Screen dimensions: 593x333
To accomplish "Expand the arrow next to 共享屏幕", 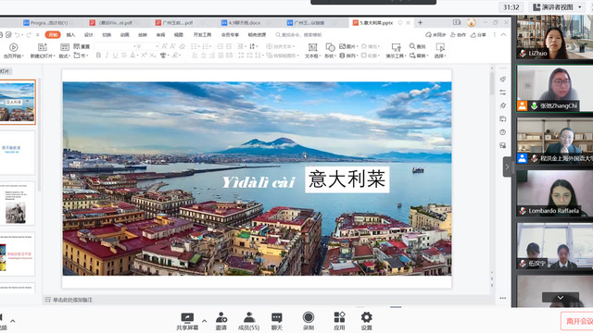I will 204,321.
